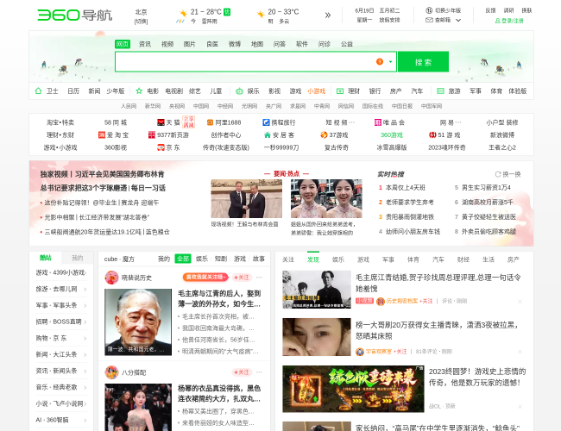Open the 阿里1688 icon
561x431 pixels.
[210, 122]
